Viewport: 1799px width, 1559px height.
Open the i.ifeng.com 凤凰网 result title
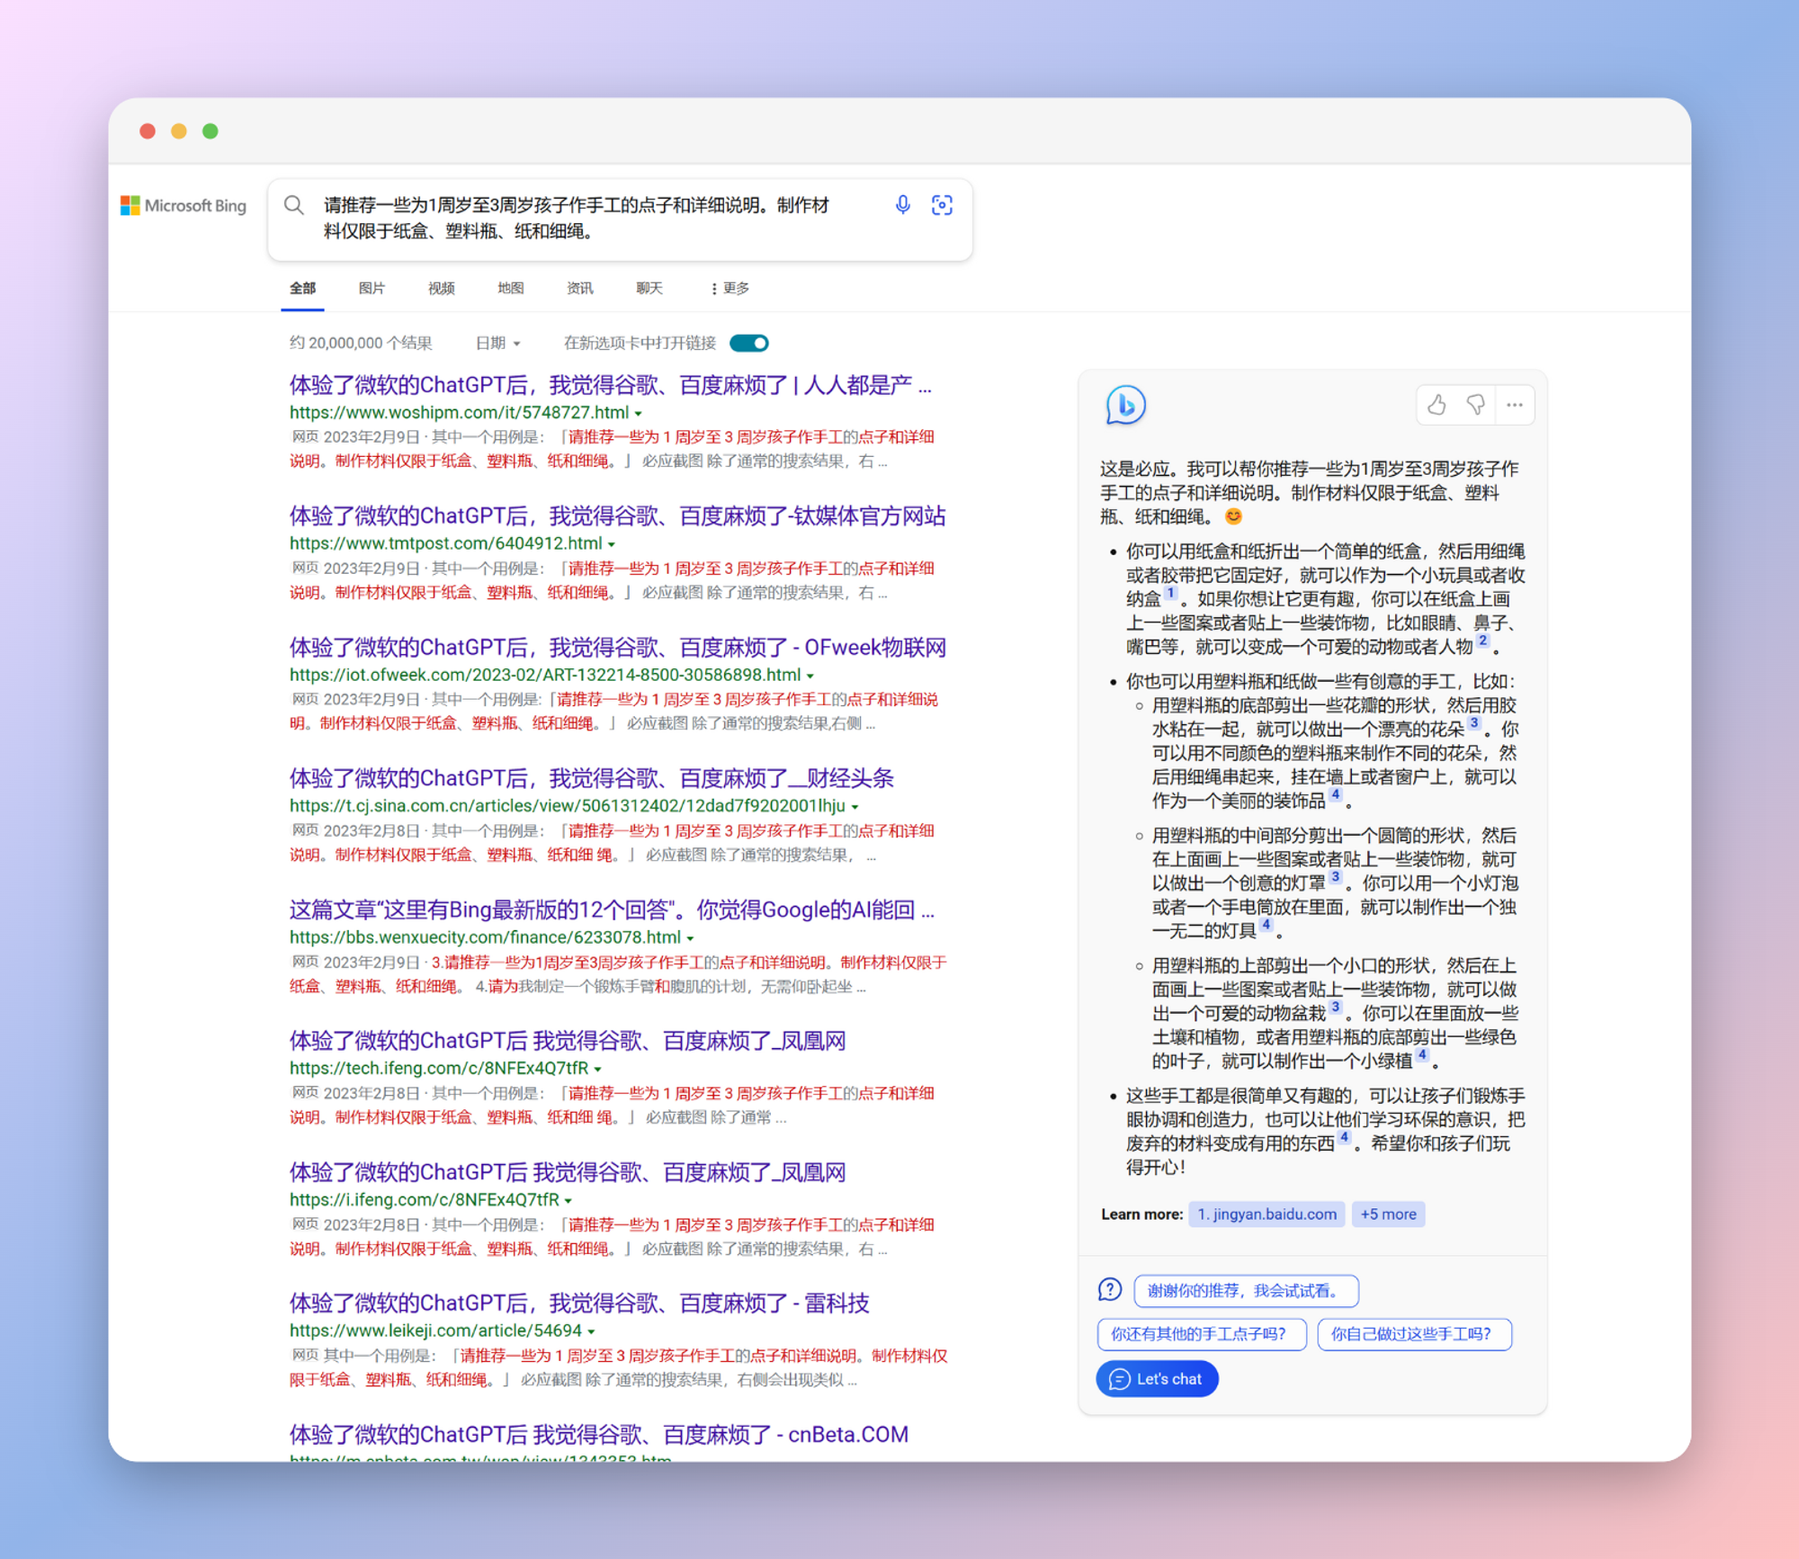[567, 1172]
